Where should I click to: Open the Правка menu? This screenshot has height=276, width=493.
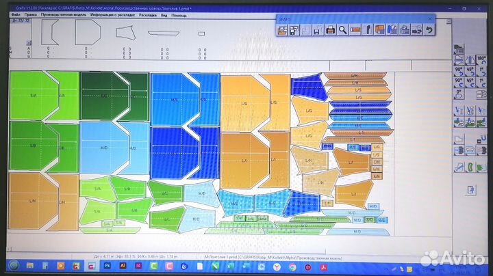click(x=30, y=14)
